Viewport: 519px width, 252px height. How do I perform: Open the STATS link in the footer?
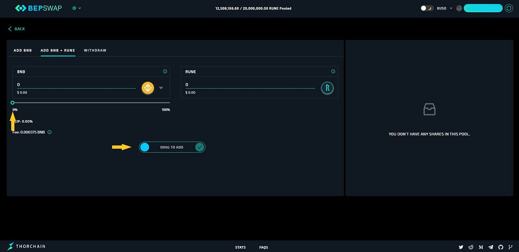pyautogui.click(x=240, y=247)
